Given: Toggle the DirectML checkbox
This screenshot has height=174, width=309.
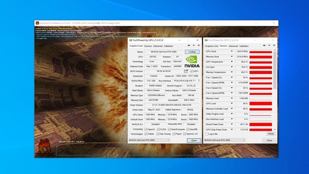Looking at the screenshot, I should pos(188,130).
